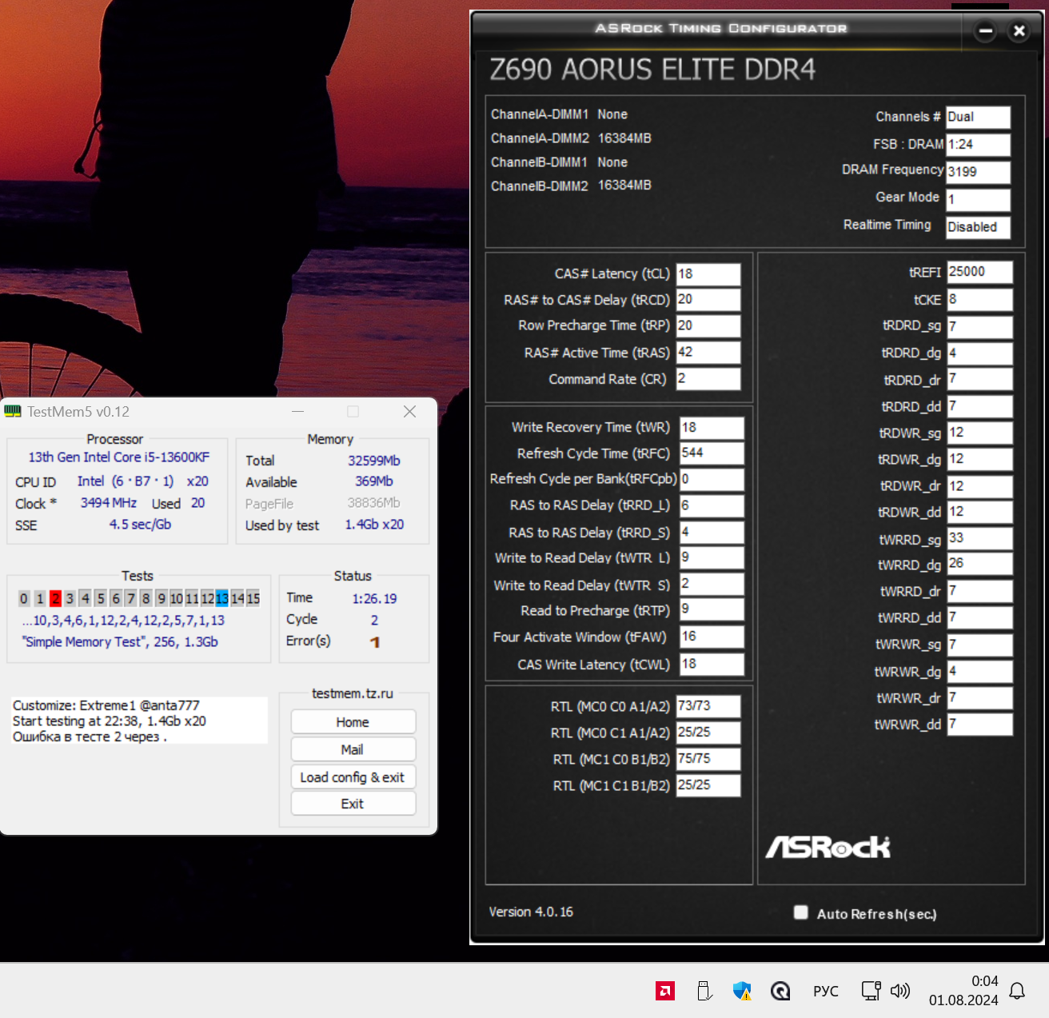1049x1018 pixels.
Task: Open the volume speaker tray icon
Action: (x=900, y=991)
